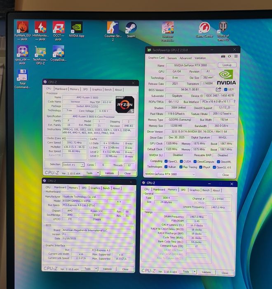Click Validate in the Mainboard CPU-Z window
This screenshot has width=272, height=289.
pos(107,269)
